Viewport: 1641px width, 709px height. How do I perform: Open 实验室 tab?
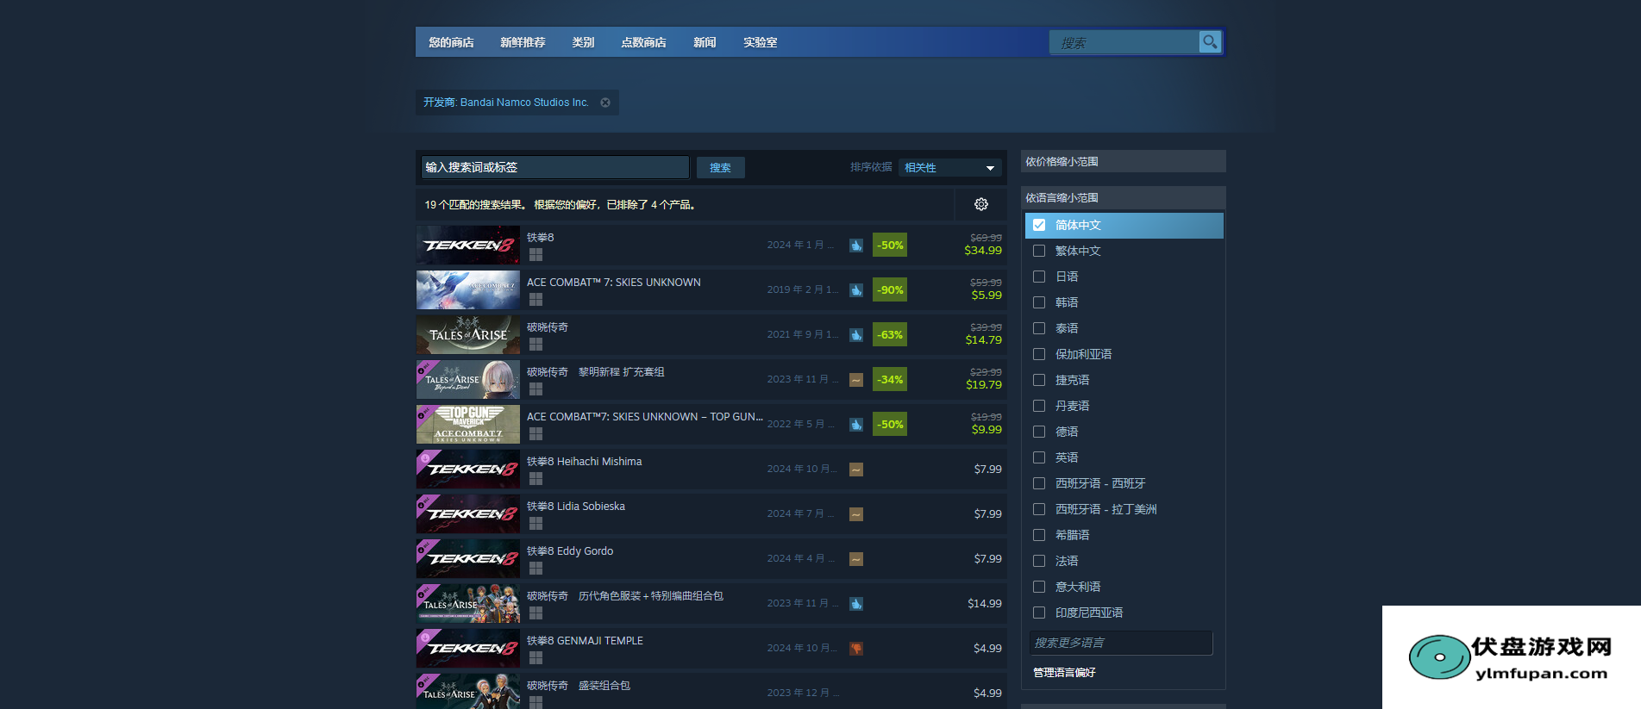click(760, 42)
